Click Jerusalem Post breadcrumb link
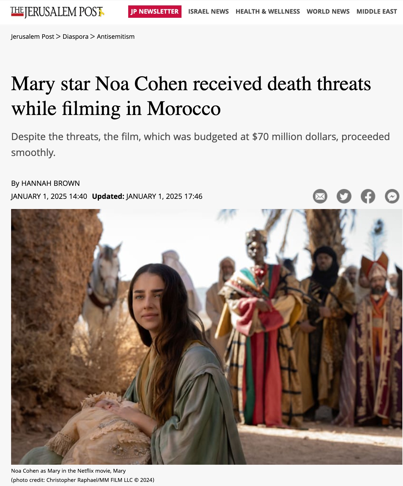The image size is (403, 486). pos(33,37)
